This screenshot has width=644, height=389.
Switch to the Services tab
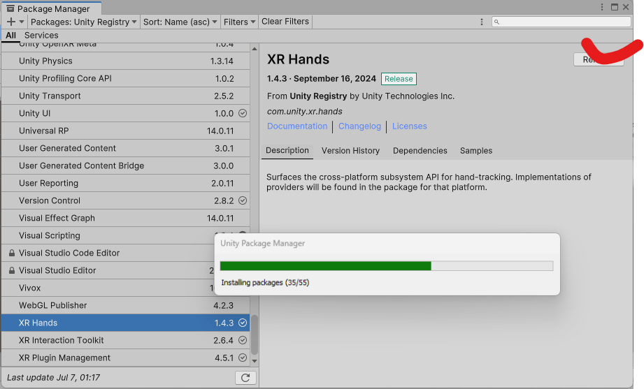click(41, 36)
